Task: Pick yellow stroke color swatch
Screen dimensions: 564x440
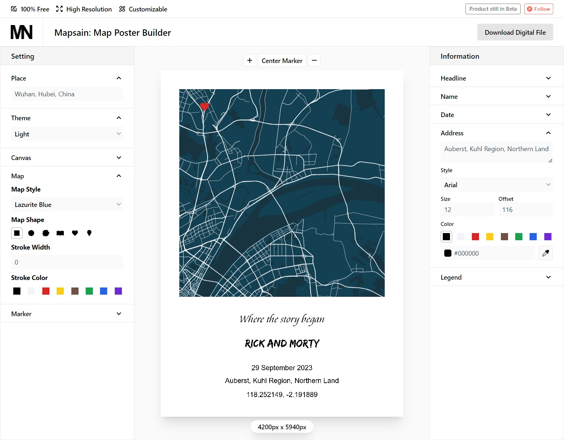Action: pyautogui.click(x=60, y=291)
